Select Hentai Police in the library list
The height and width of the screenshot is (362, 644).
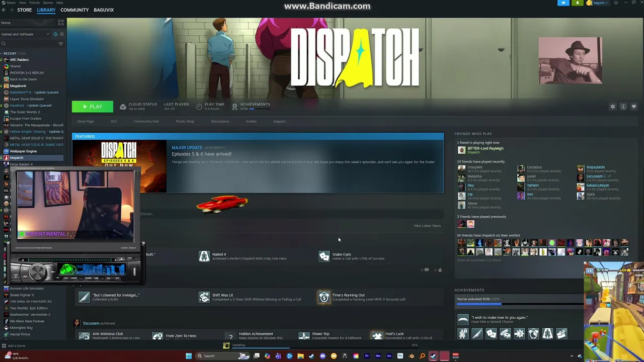click(x=20, y=334)
